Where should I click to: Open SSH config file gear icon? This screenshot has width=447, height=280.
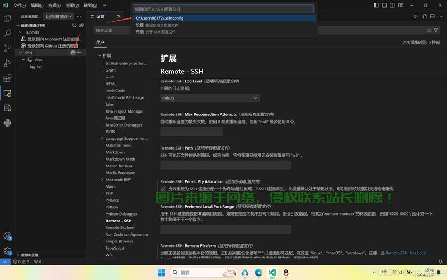click(73, 53)
